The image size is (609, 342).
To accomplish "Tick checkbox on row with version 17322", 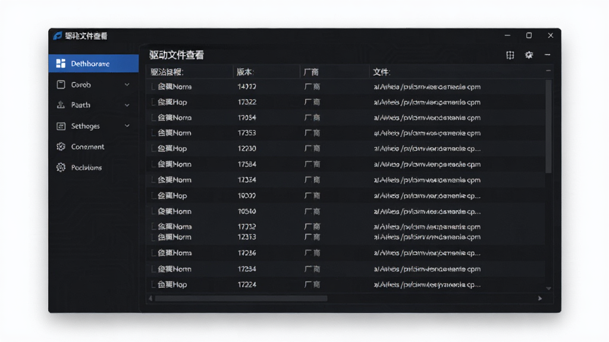I will 153,102.
